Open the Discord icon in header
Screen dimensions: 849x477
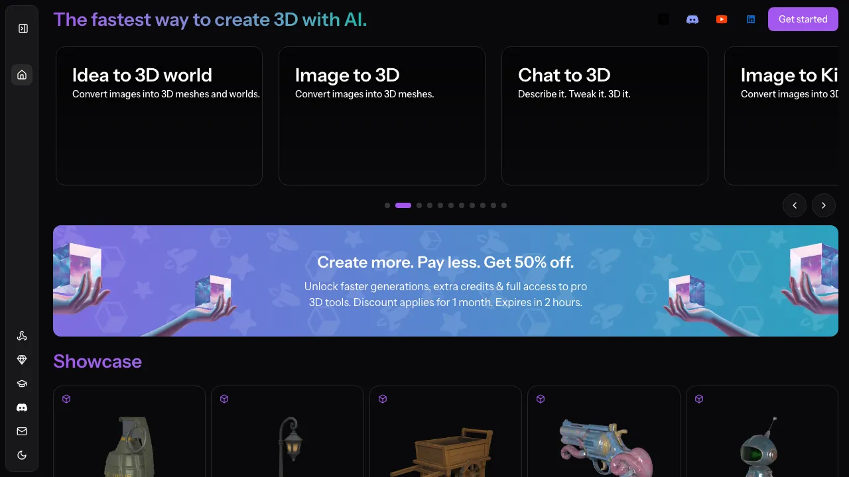(x=692, y=19)
